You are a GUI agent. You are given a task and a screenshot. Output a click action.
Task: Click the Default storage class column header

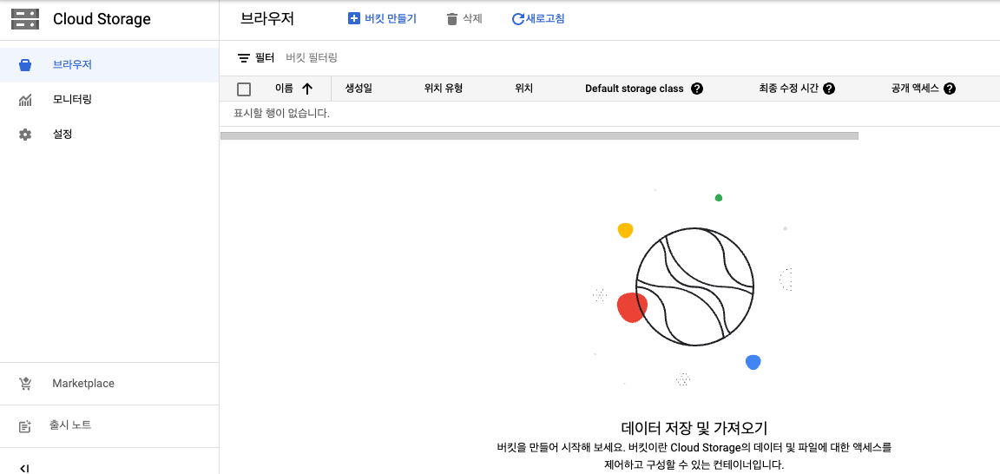pos(634,89)
